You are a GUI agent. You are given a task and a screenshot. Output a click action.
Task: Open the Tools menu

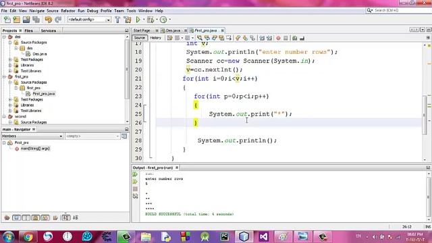[x=131, y=11]
